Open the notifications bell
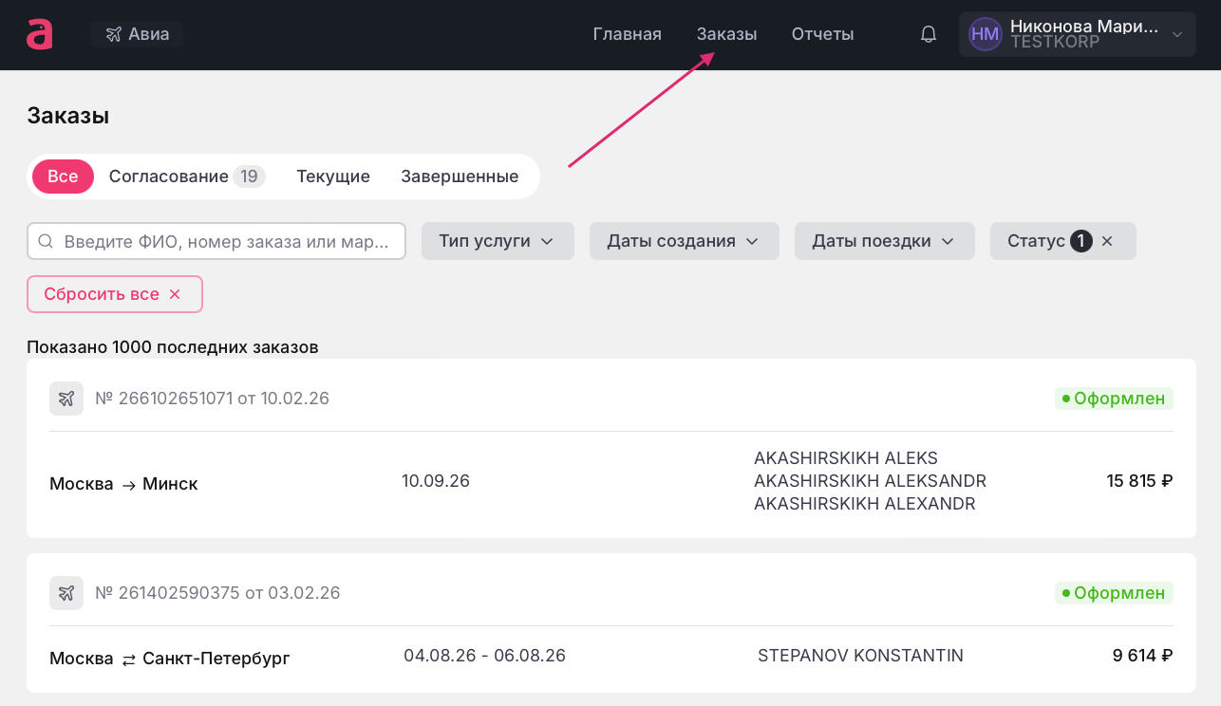 929,34
